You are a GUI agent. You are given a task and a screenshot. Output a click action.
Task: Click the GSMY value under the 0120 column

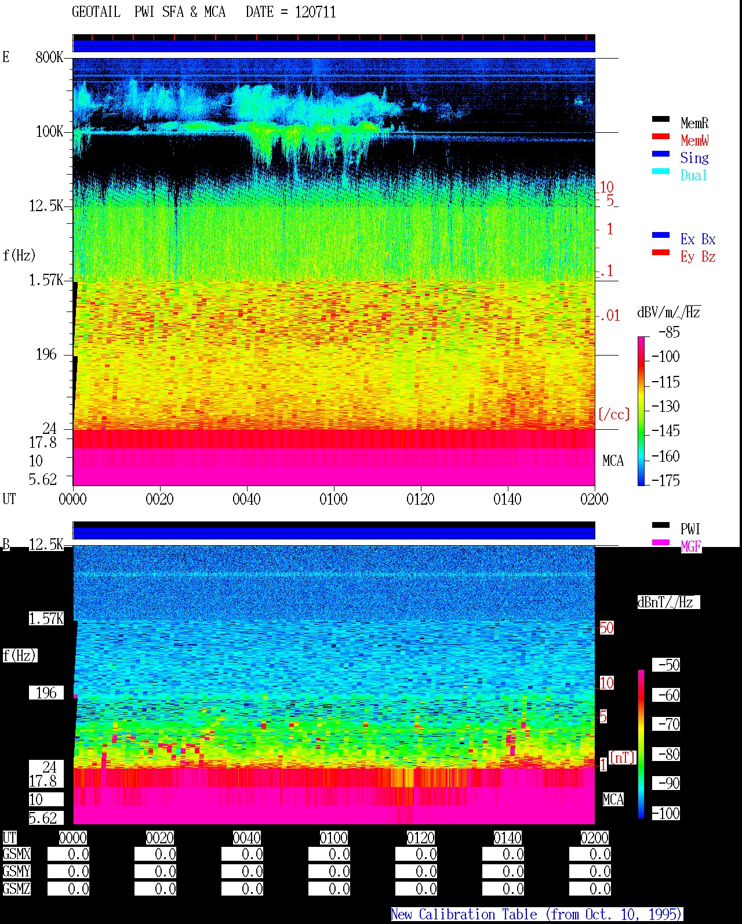point(416,872)
